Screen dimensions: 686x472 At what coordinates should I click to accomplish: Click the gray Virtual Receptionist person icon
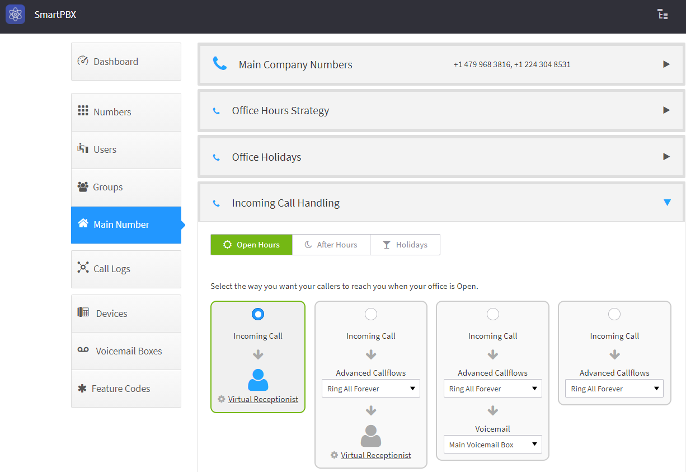point(371,436)
